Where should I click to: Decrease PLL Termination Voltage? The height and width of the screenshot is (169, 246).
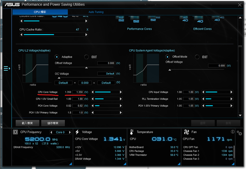point(203,99)
